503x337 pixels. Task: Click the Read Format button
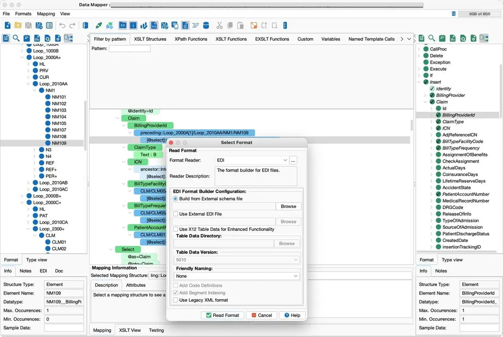coord(222,315)
